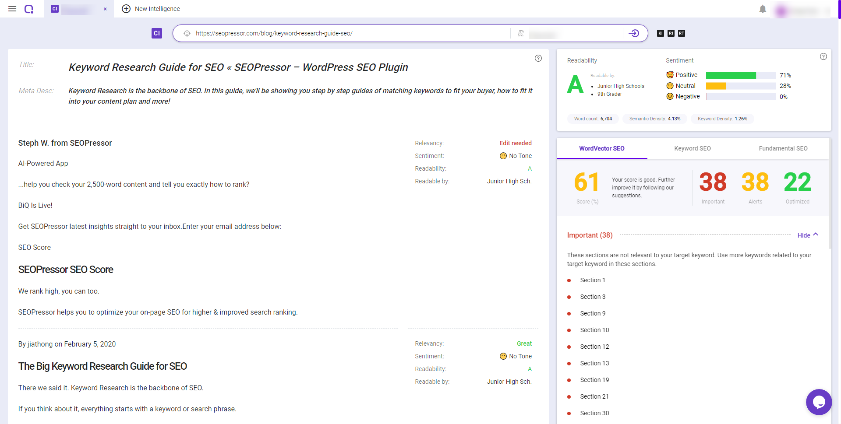Click the Neutral sentiment emoji icon

[670, 86]
